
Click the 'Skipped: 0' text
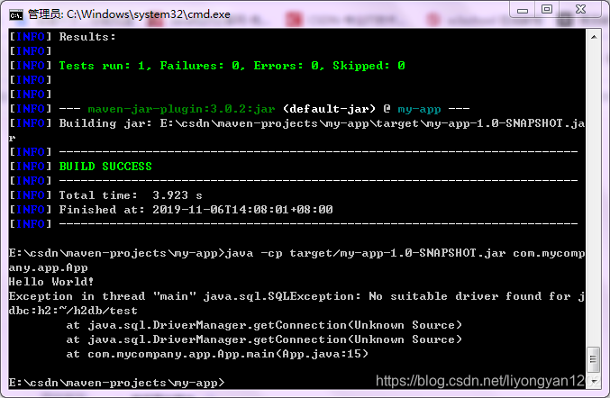pyautogui.click(x=369, y=66)
